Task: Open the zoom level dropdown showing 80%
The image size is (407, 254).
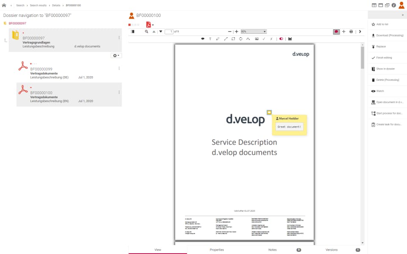Action: [x=253, y=31]
